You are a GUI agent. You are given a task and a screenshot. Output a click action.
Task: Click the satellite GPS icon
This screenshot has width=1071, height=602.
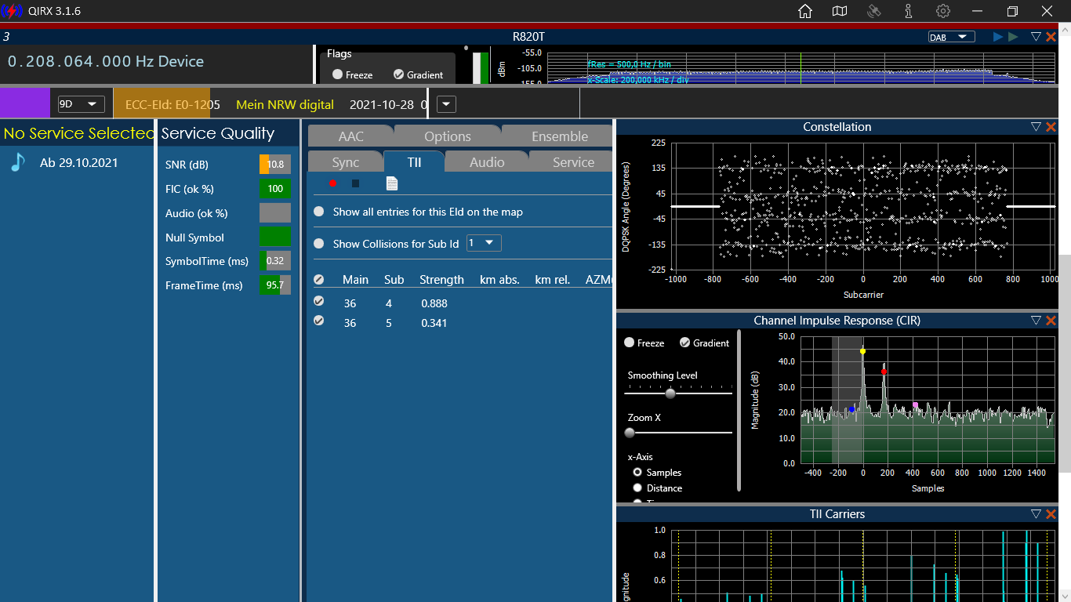point(874,11)
